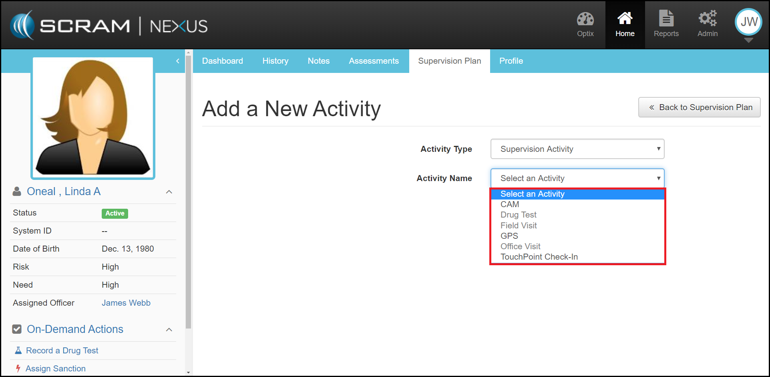Click the Assign Sanction lightning icon
The height and width of the screenshot is (377, 770).
(18, 368)
